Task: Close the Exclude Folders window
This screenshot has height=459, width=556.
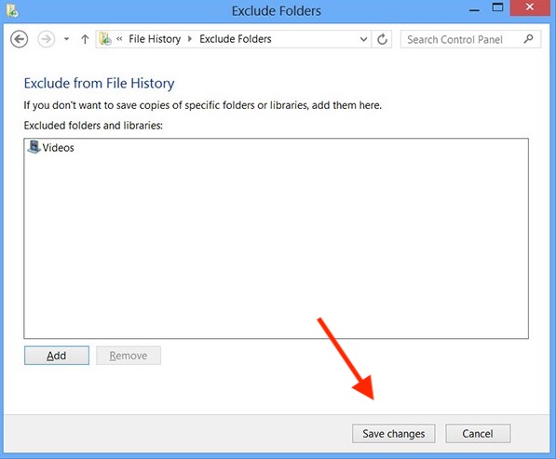Action: tap(530, 7)
